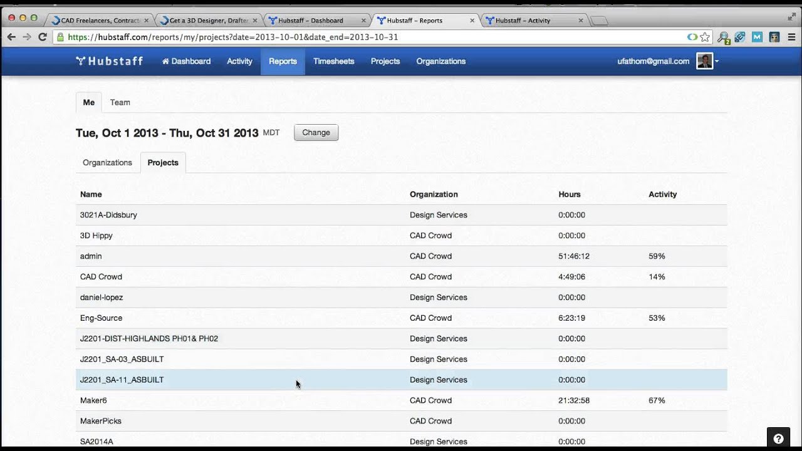Go to Dashboard in navbar
The height and width of the screenshot is (451, 802).
click(186, 61)
